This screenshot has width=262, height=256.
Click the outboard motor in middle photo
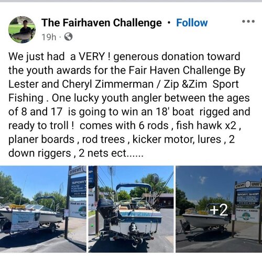point(106,213)
